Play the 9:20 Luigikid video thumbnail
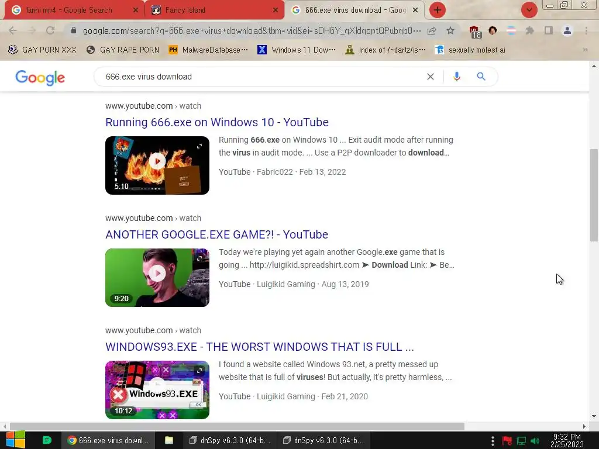599x449 pixels. tap(157, 278)
